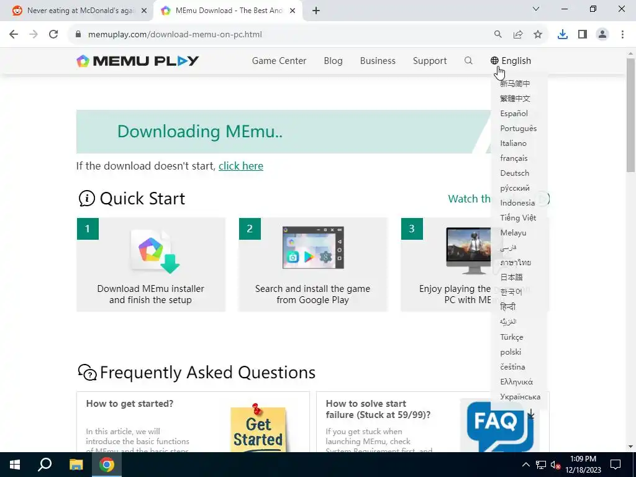Click Chrome icon in the taskbar
This screenshot has width=636, height=477.
(107, 465)
